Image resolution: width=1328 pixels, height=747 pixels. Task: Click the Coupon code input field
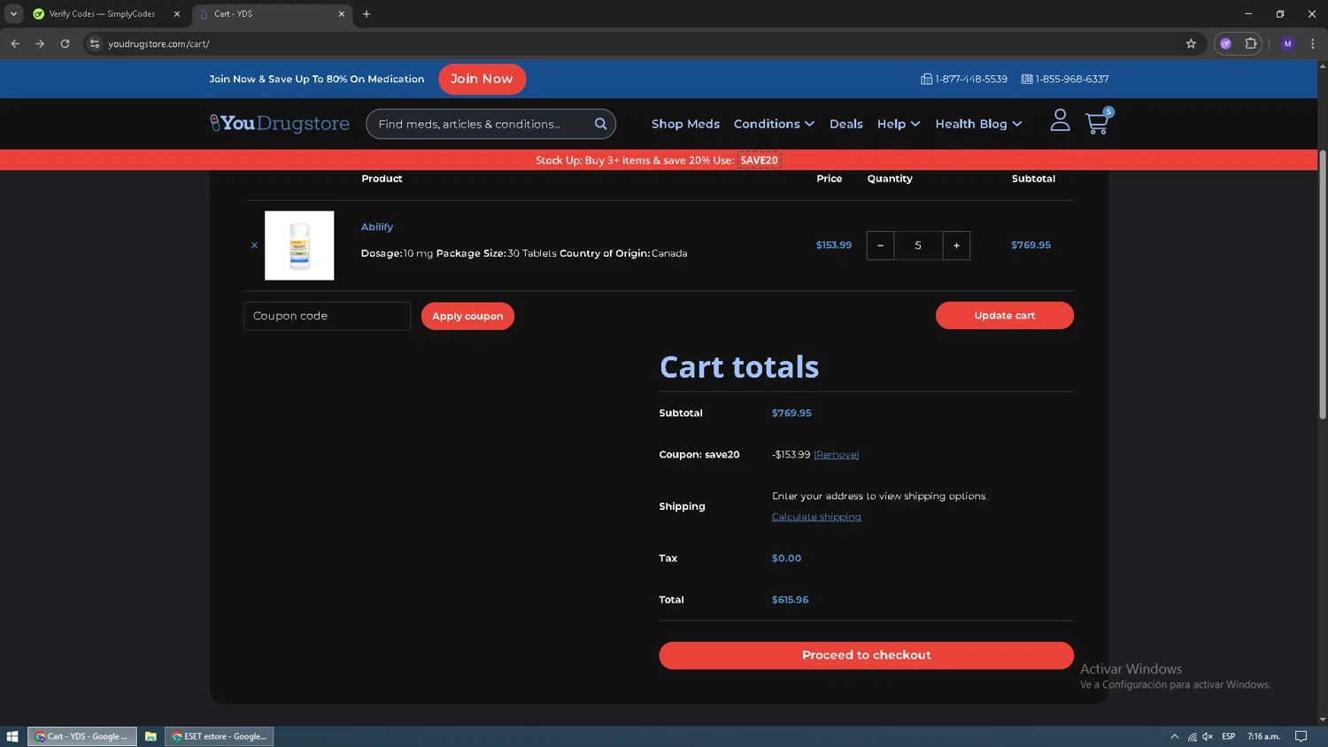pyautogui.click(x=327, y=316)
